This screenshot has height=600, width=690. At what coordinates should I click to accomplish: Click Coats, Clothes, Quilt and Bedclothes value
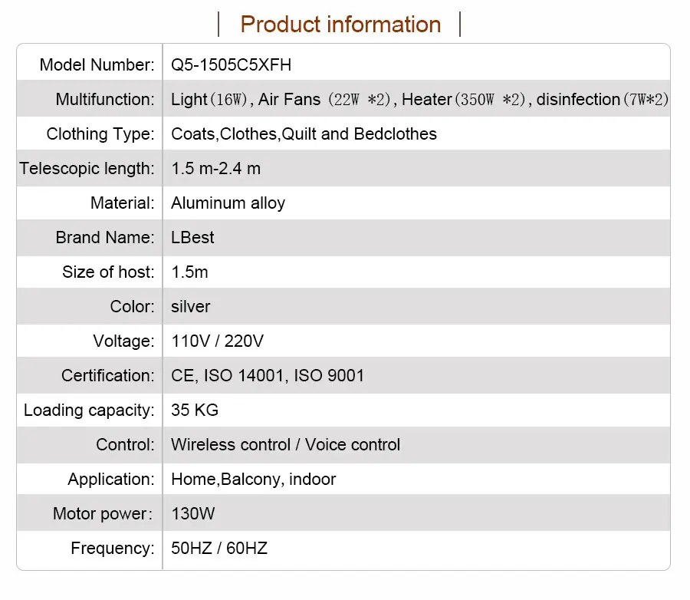pyautogui.click(x=304, y=134)
